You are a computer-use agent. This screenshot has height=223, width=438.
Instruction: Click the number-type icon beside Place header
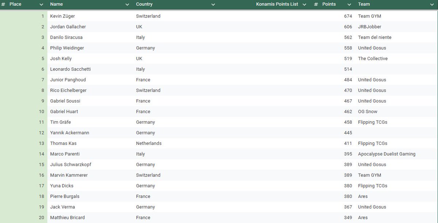click(3, 4)
